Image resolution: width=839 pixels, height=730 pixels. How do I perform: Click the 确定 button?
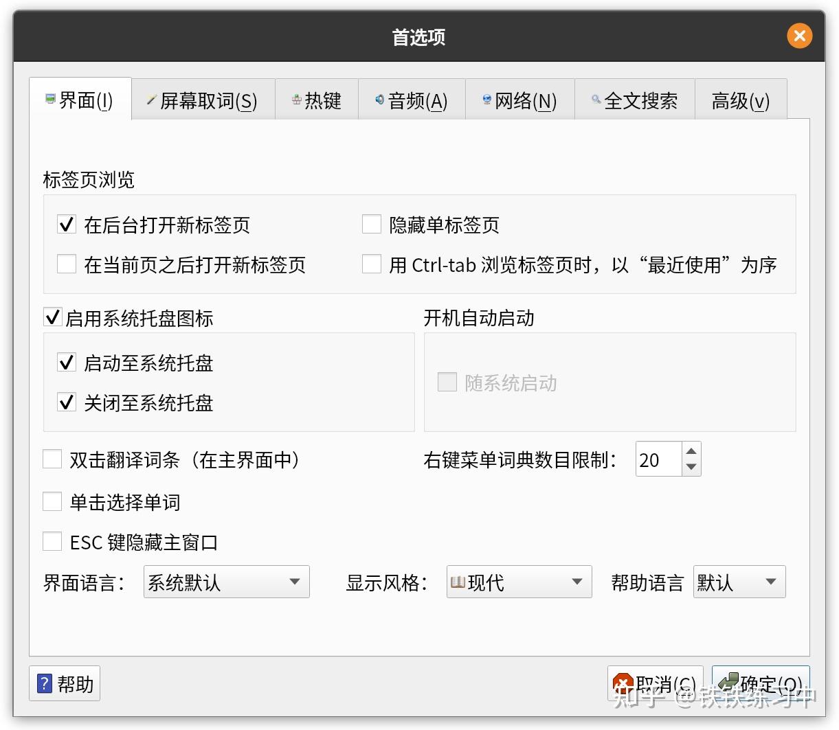(x=761, y=683)
